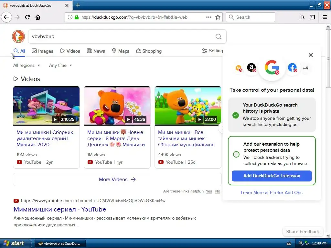Reload the page with the refresh icon

click(27, 17)
